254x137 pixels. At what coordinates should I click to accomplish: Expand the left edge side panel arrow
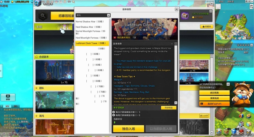1,71
